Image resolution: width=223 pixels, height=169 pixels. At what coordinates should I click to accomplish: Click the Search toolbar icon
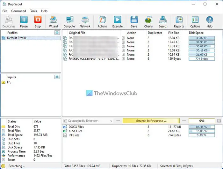point(163,22)
